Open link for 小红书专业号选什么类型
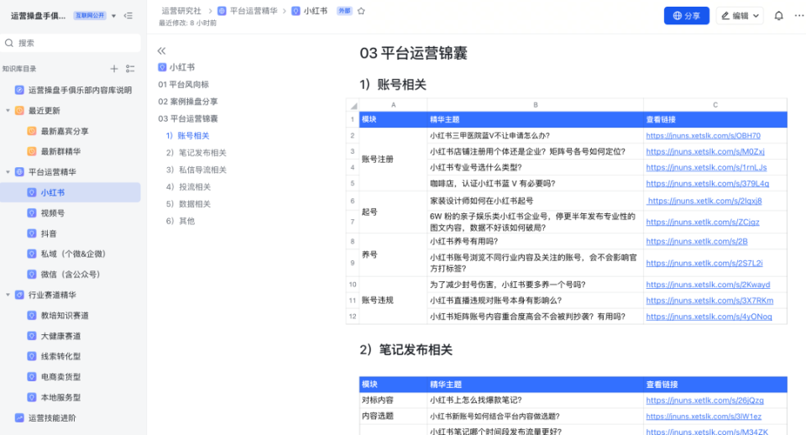The width and height of the screenshot is (806, 435). 706,168
